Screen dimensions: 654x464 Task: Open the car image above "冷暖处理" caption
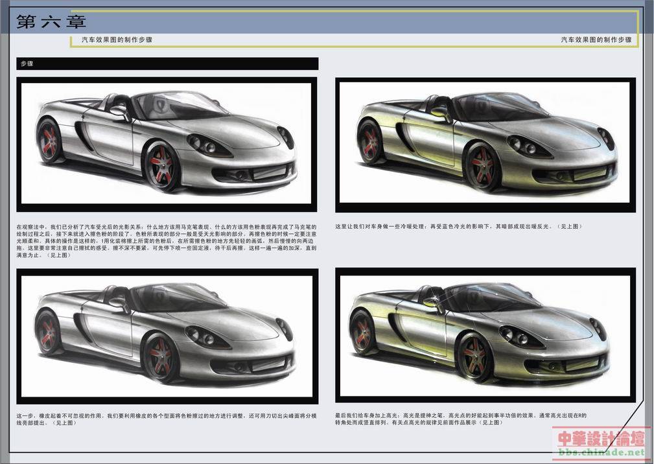[x=485, y=145]
